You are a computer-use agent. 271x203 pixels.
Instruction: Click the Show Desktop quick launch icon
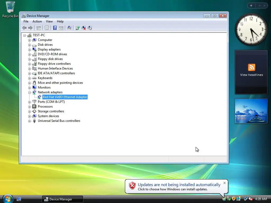pos(19,199)
